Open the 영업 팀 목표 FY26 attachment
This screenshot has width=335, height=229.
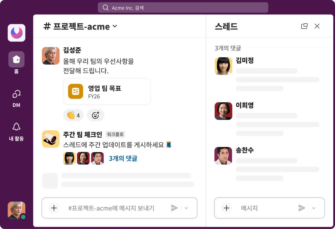(x=107, y=91)
